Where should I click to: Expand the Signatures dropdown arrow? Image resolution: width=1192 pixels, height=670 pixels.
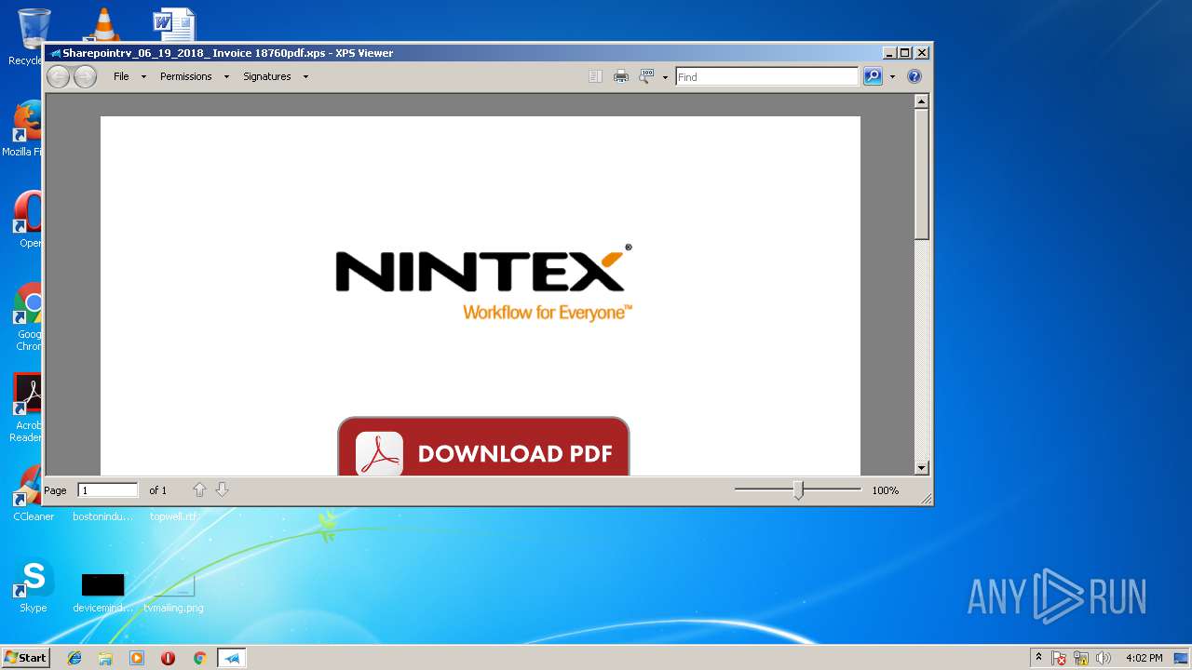click(305, 77)
